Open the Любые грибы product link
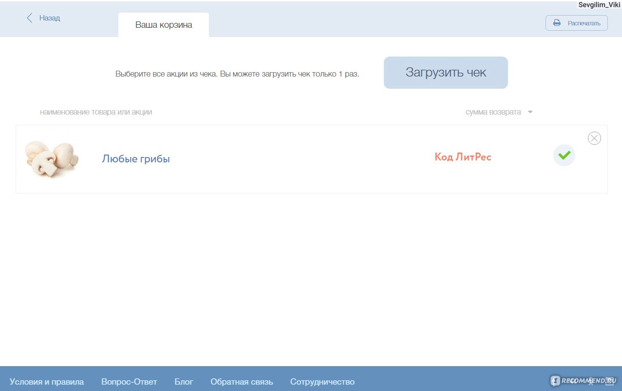The image size is (622, 391). click(136, 159)
